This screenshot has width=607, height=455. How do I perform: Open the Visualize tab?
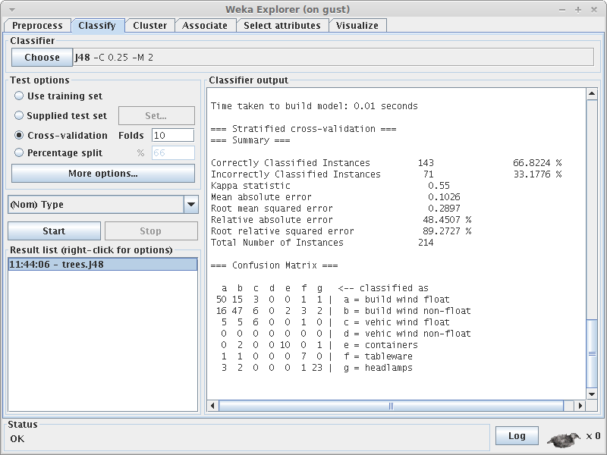(x=357, y=26)
